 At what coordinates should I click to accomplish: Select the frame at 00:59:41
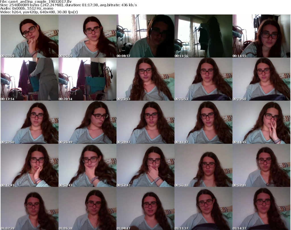(261, 165)
